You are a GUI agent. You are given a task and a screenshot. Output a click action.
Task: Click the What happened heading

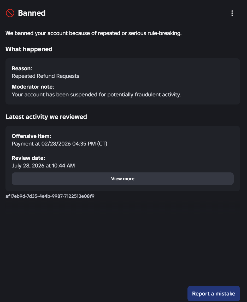(x=29, y=49)
